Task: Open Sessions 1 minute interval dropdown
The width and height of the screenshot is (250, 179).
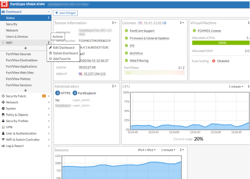Action: coord(168,150)
